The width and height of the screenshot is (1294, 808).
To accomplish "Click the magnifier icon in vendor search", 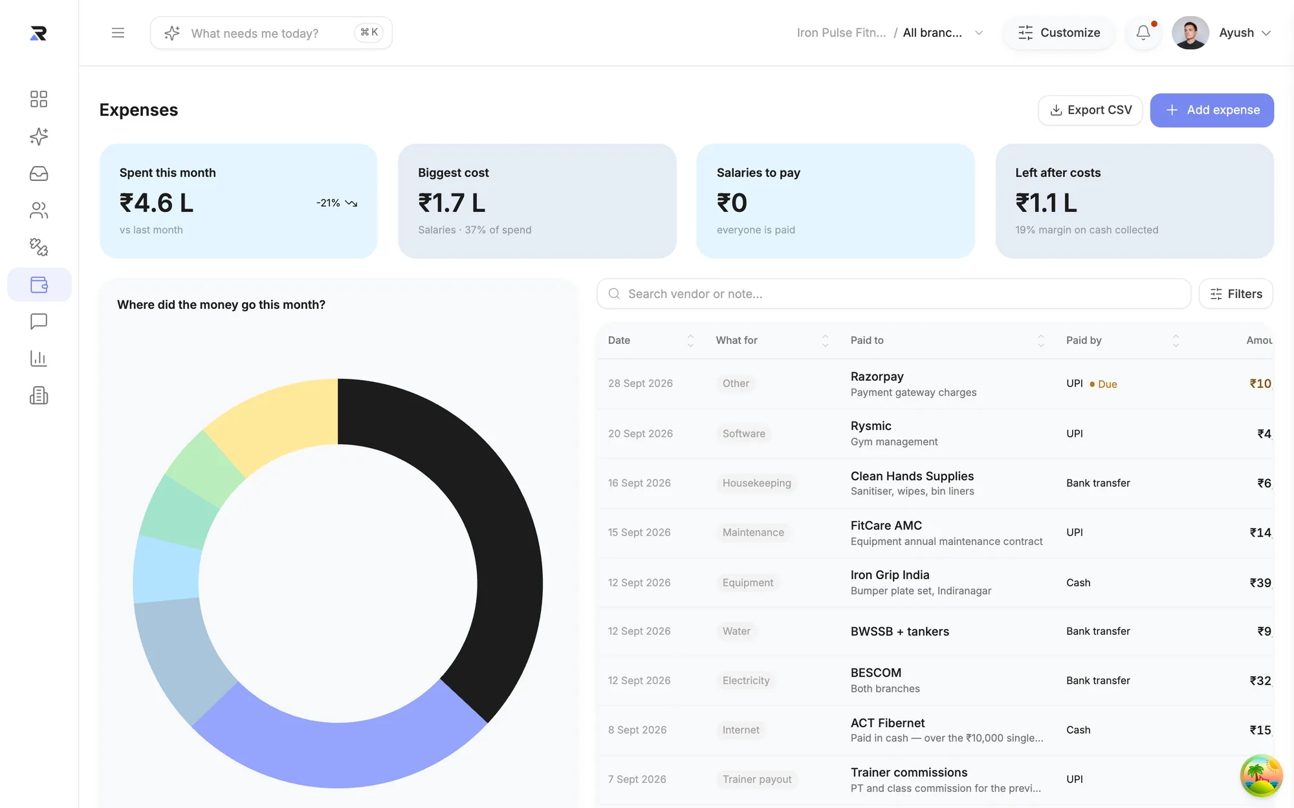I will (x=614, y=294).
